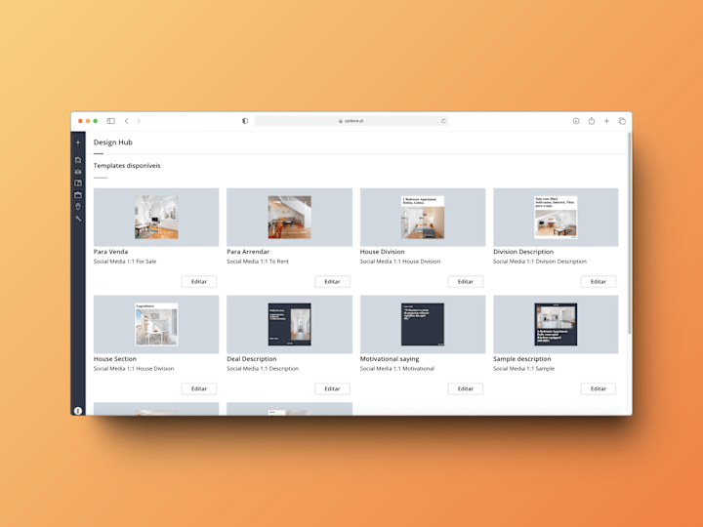Click the Templates disponíveis heading
Screen dimensions: 703x527
pyautogui.click(x=127, y=166)
